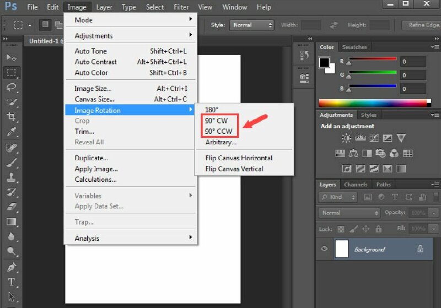The image size is (441, 308).
Task: Open the layer blend mode dropdown
Action: [349, 213]
